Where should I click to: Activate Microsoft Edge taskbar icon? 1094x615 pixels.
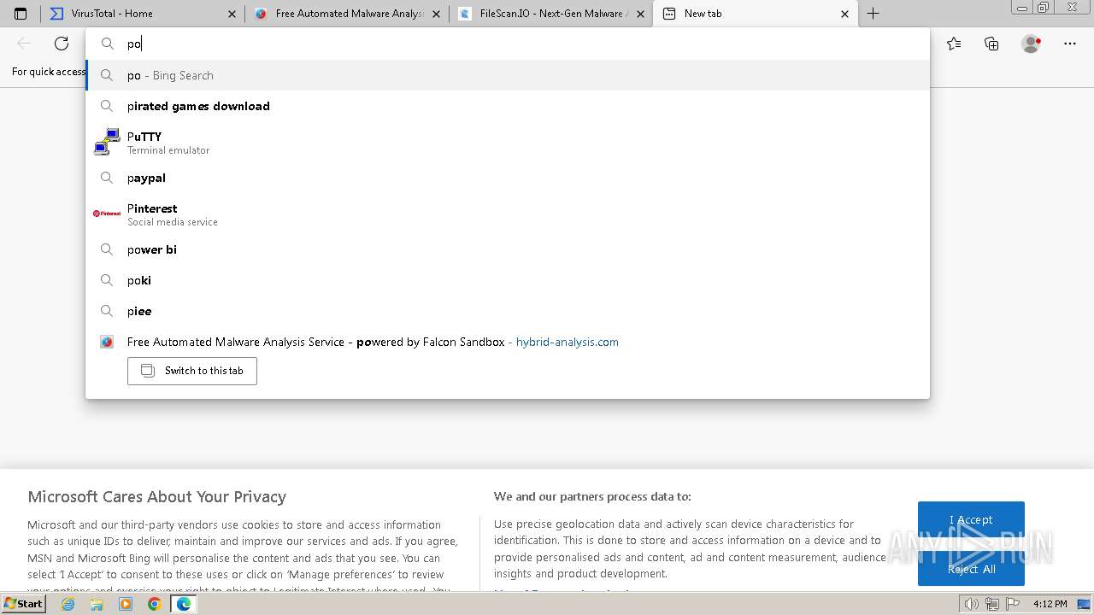183,604
